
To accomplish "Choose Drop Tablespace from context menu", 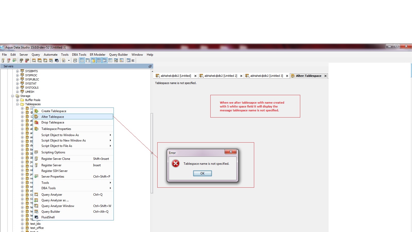I will coord(74,122).
